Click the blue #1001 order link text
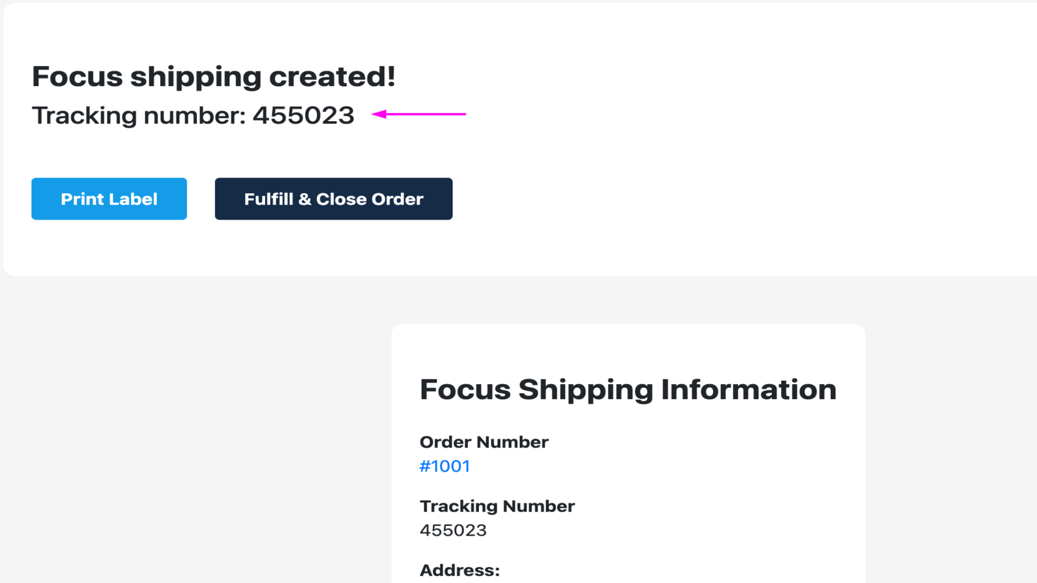This screenshot has width=1037, height=583. 445,465
